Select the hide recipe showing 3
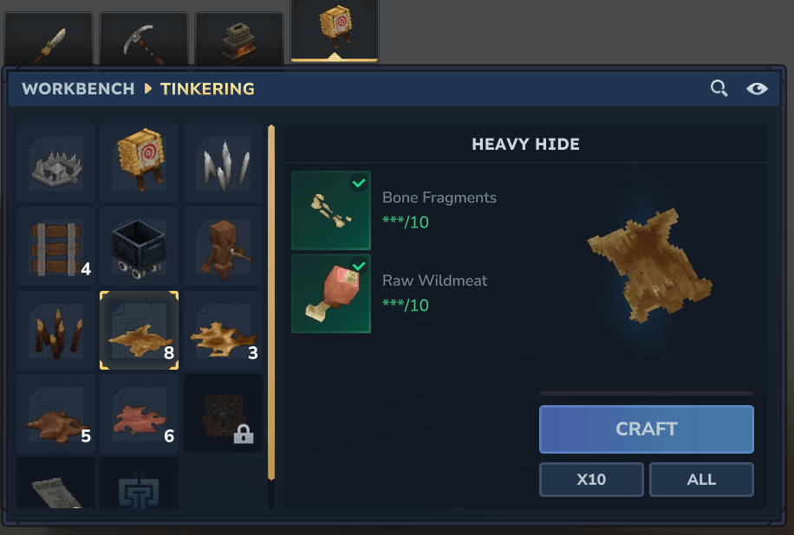 click(224, 330)
